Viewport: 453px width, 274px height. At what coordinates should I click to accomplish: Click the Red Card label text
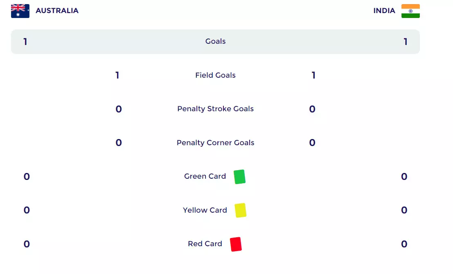[x=205, y=244]
